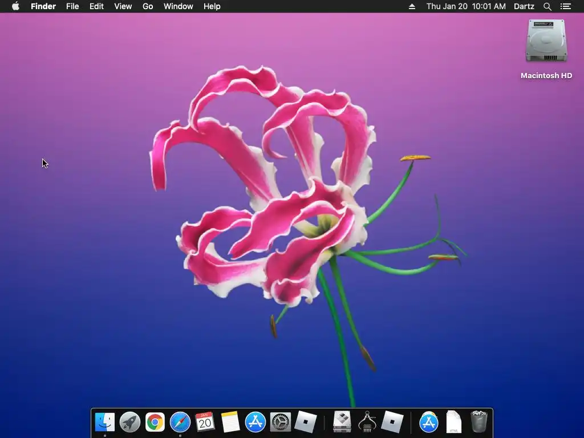The width and height of the screenshot is (584, 438).
Task: Open the Help menu
Action: click(x=212, y=6)
